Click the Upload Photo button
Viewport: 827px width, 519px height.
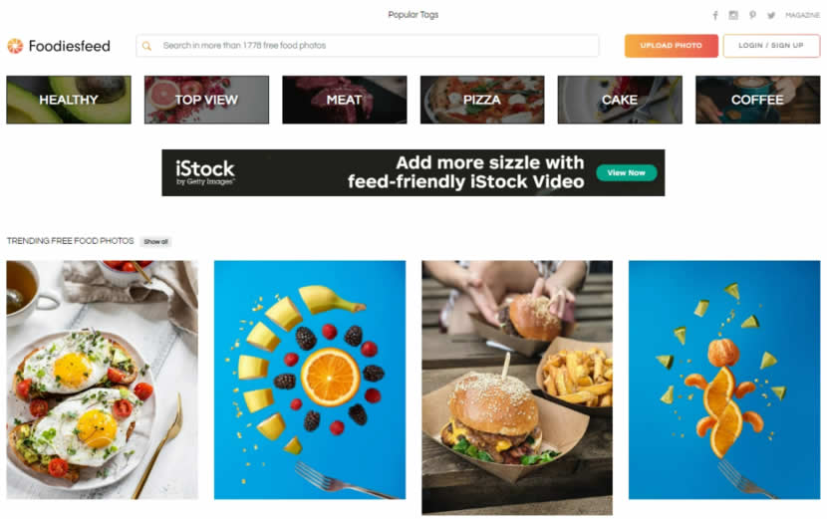pos(671,46)
